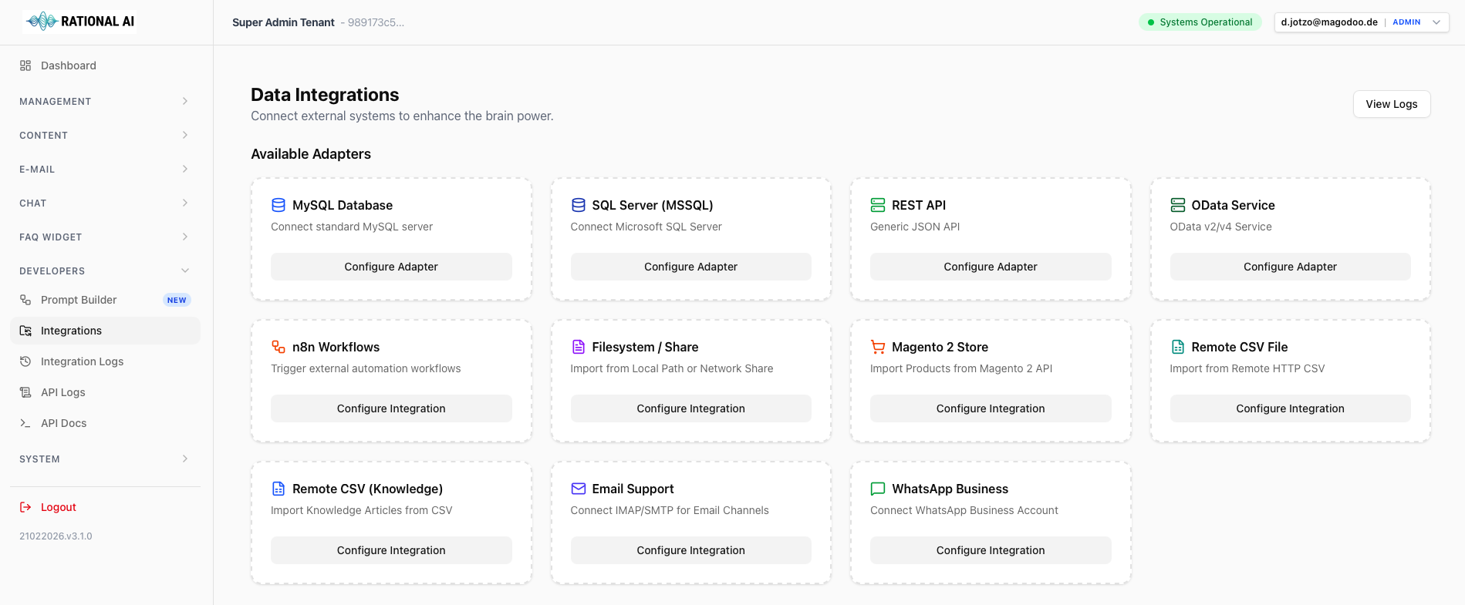Click the OData Service server icon
The image size is (1465, 605).
[1178, 205]
